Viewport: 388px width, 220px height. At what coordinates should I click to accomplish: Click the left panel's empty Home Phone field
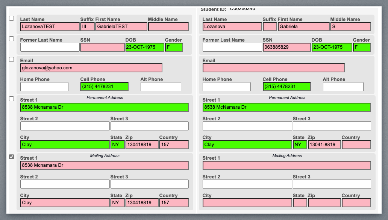pos(44,87)
